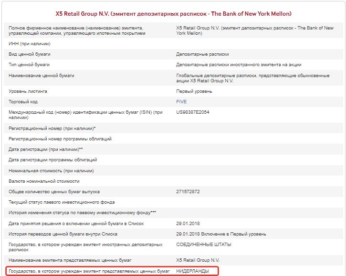Image resolution: width=346 pixels, height=276 pixels.
Task: Click the 'Торговый код' row label
Action: pos(23,102)
